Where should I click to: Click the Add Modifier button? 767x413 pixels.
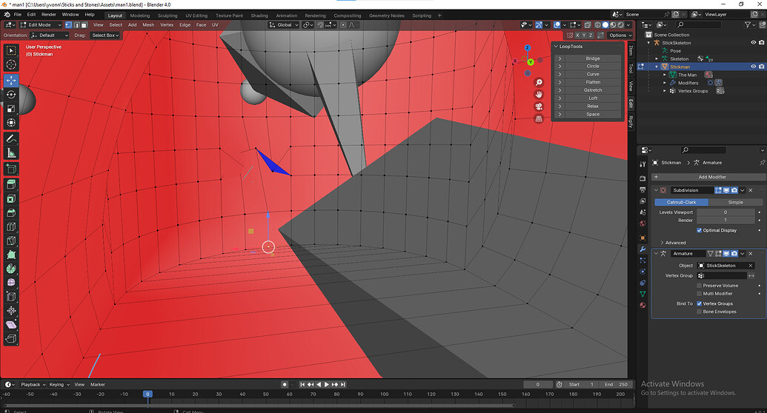coord(708,177)
